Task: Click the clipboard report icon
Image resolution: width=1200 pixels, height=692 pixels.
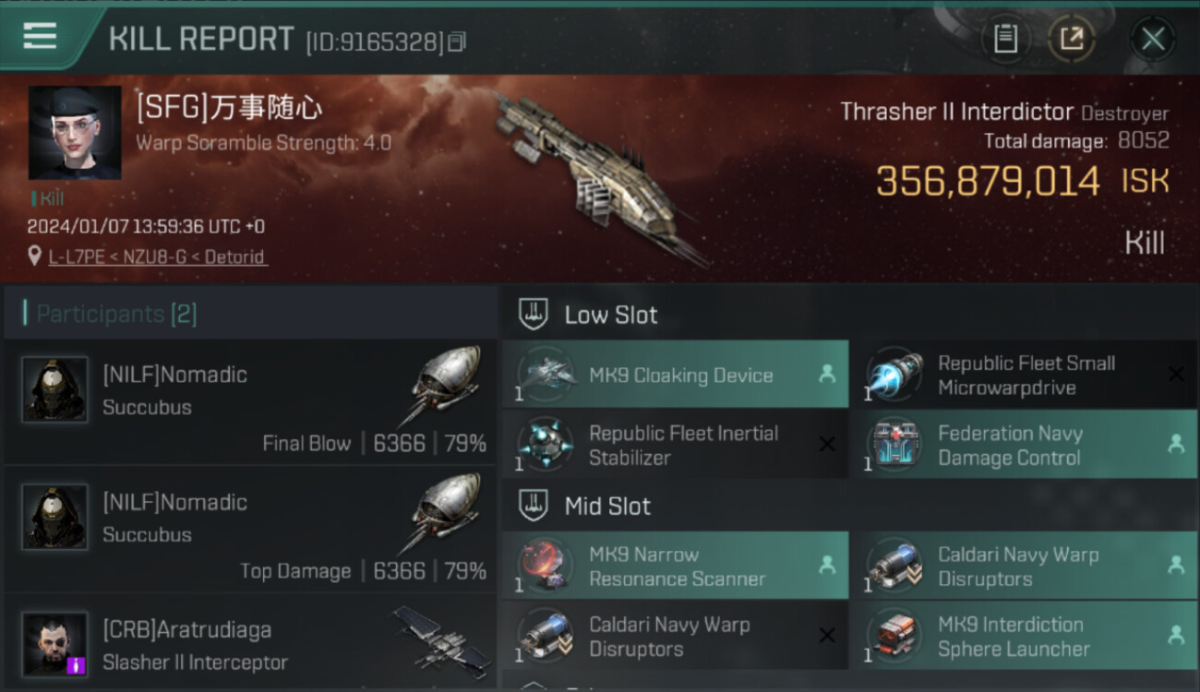Action: pos(1005,39)
